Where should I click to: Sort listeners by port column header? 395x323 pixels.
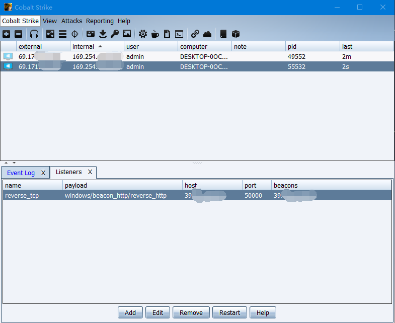tap(257, 186)
